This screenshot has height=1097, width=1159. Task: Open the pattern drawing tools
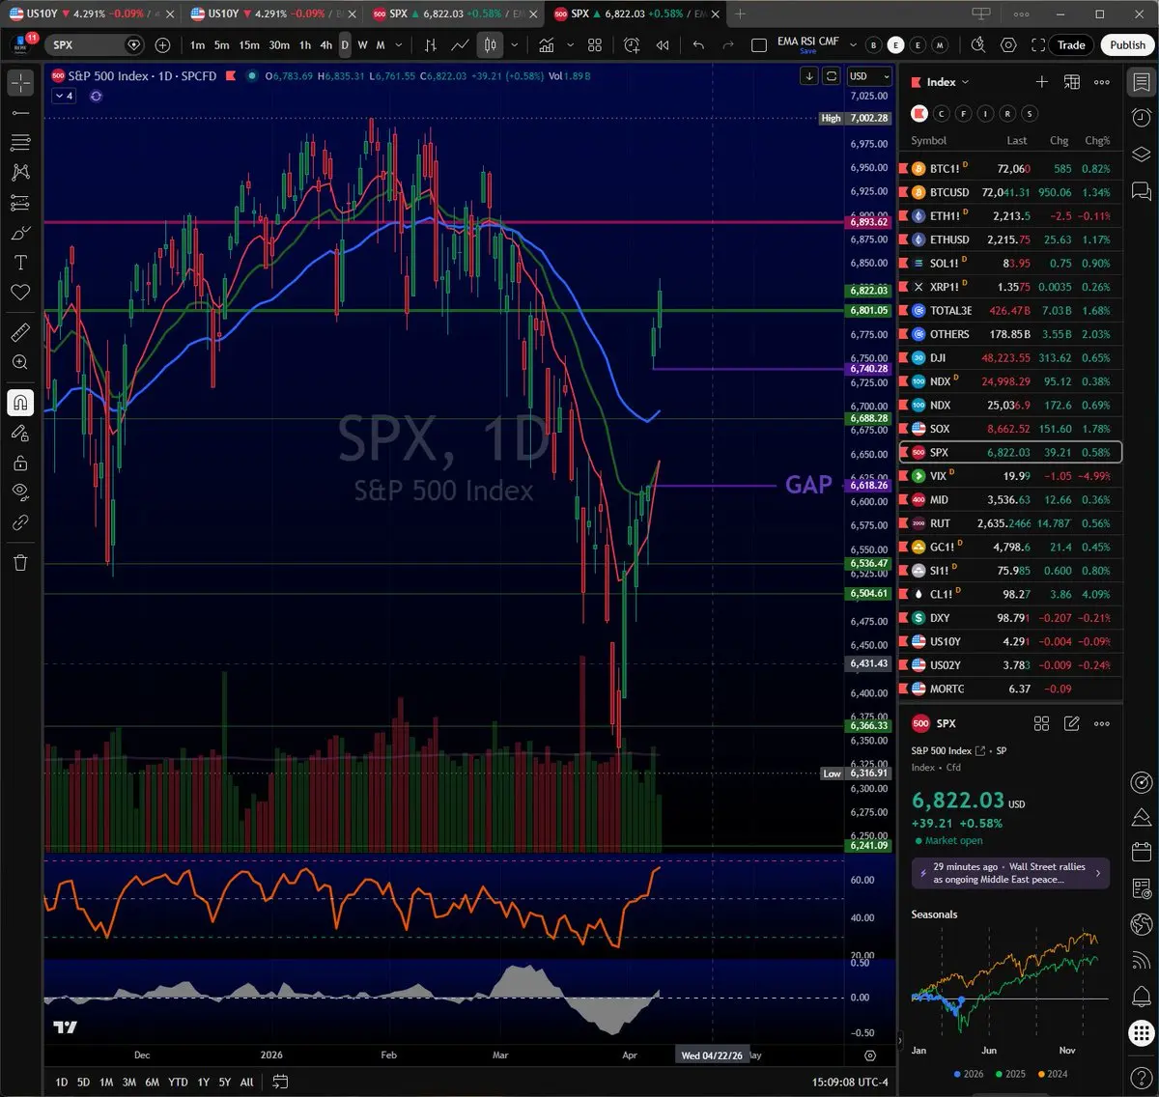coord(20,173)
